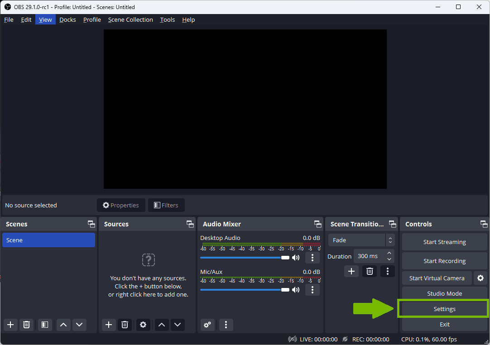The width and height of the screenshot is (490, 345).
Task: Open the Profile menu
Action: point(92,19)
